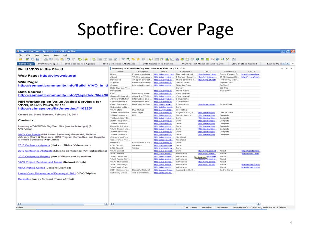Screen dimensions: 311x233
Task: Open the Tools menu
Action: [56, 55]
